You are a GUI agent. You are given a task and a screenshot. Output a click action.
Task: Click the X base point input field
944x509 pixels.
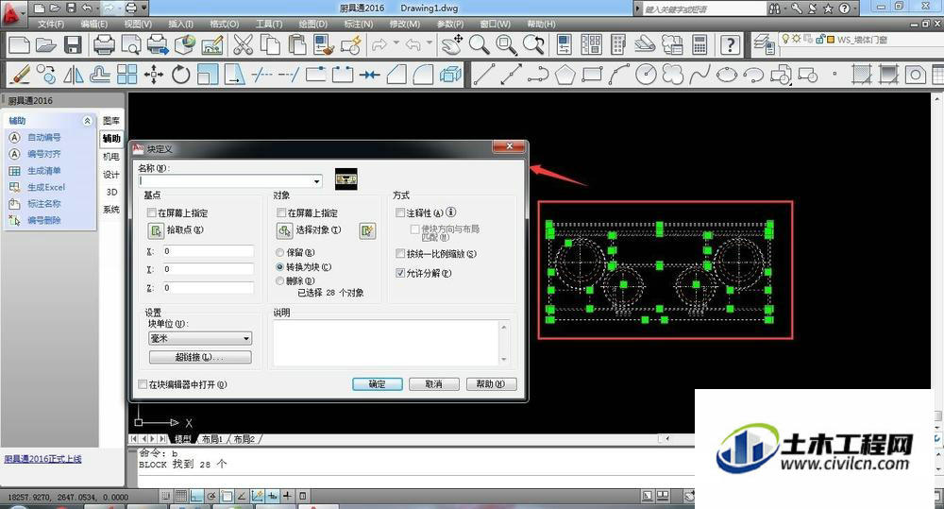pos(208,251)
